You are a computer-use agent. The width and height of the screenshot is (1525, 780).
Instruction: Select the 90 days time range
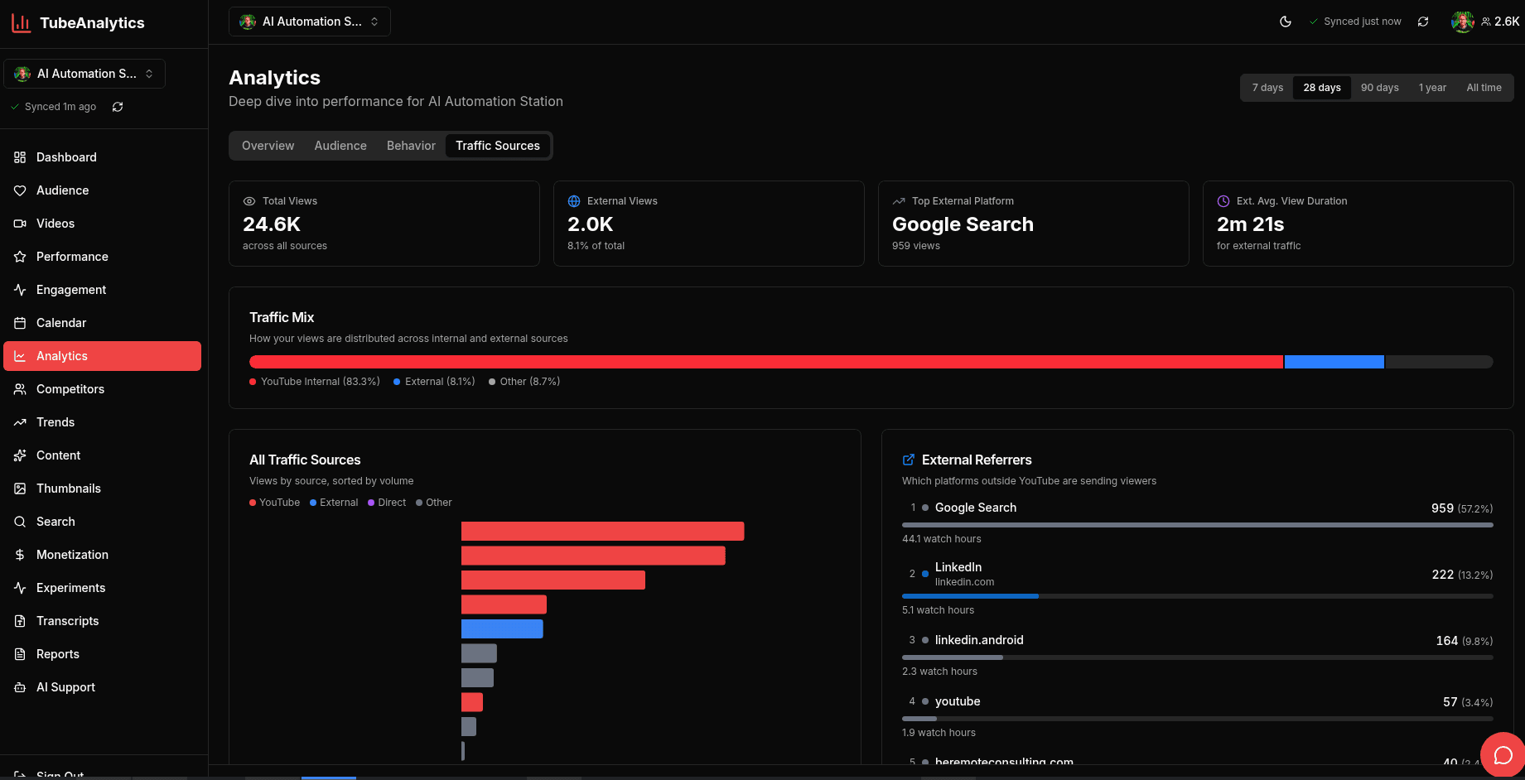1379,87
